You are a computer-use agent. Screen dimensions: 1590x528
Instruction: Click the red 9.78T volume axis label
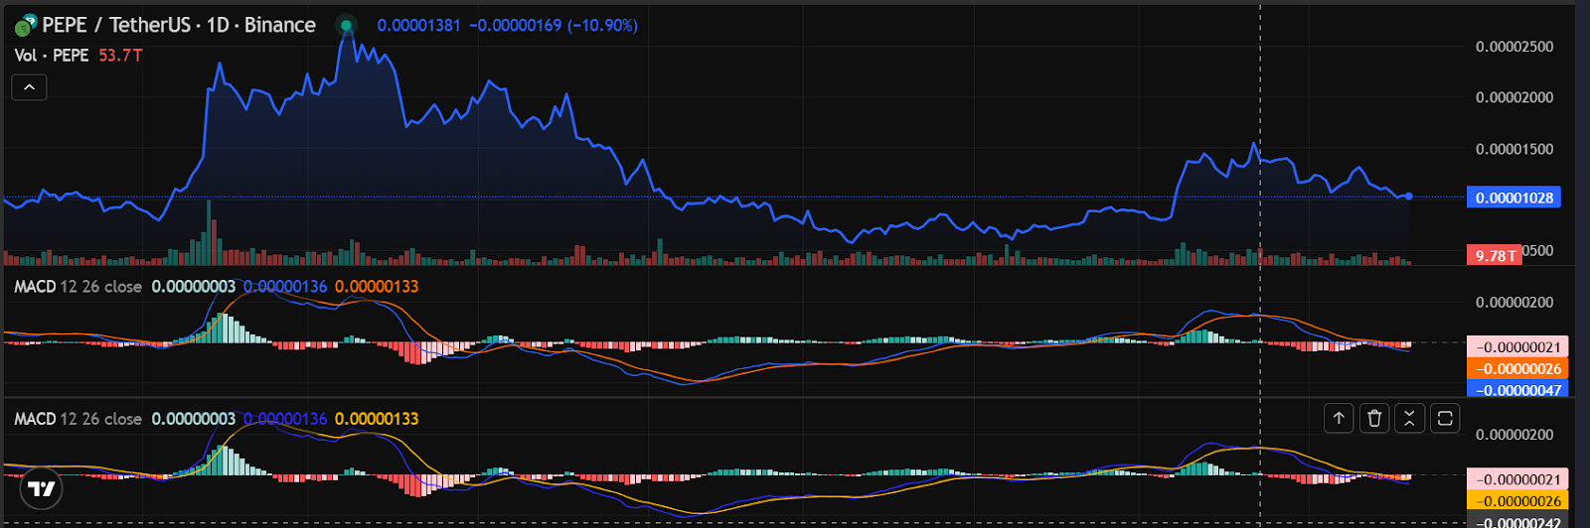click(1495, 255)
